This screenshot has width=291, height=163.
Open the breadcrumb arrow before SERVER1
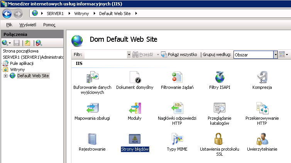click(42, 14)
